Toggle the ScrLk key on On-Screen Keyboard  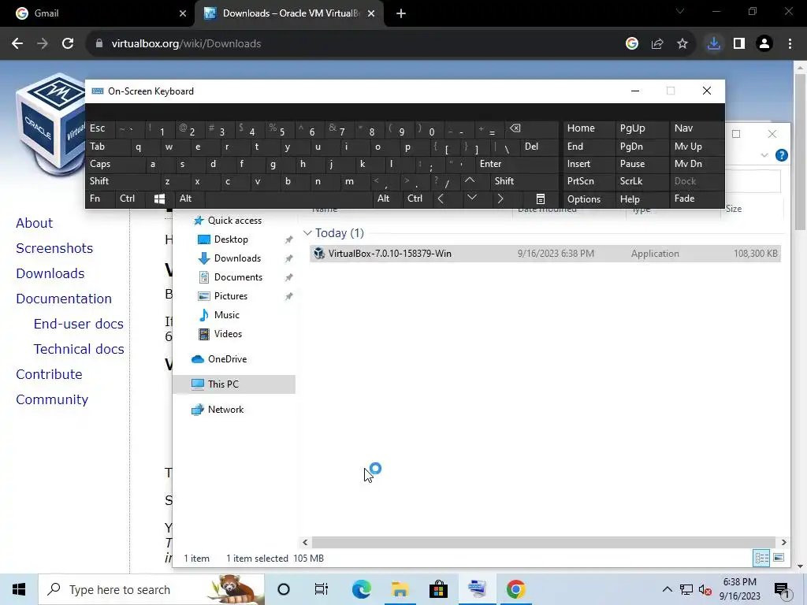642,181
